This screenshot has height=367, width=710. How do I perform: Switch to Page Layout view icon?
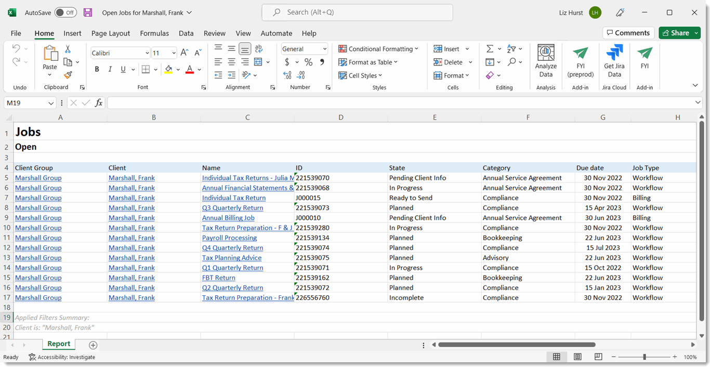pos(577,357)
